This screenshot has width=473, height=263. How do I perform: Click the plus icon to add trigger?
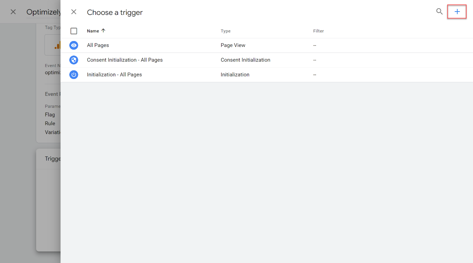(457, 12)
